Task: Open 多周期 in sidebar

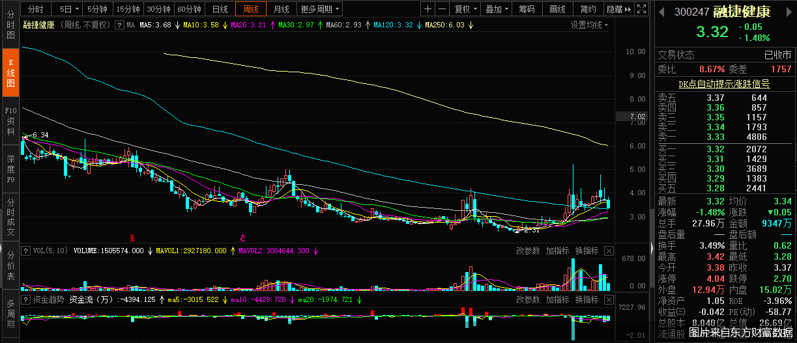Action: 10,314
